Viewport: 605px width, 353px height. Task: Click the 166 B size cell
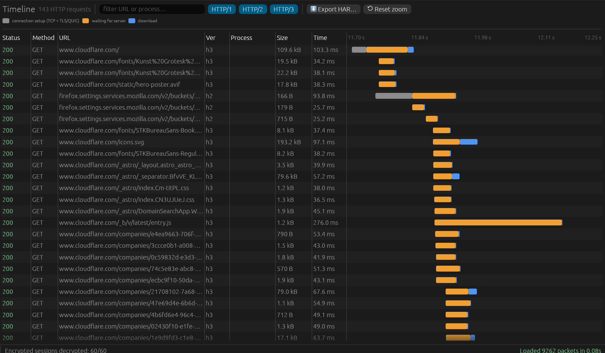pyautogui.click(x=285, y=96)
